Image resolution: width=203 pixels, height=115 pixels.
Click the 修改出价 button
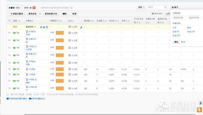pos(32,14)
